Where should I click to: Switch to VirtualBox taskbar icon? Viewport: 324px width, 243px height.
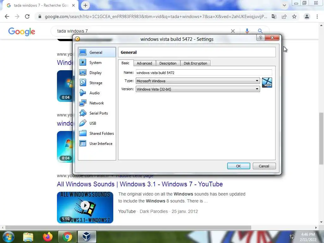(87, 237)
